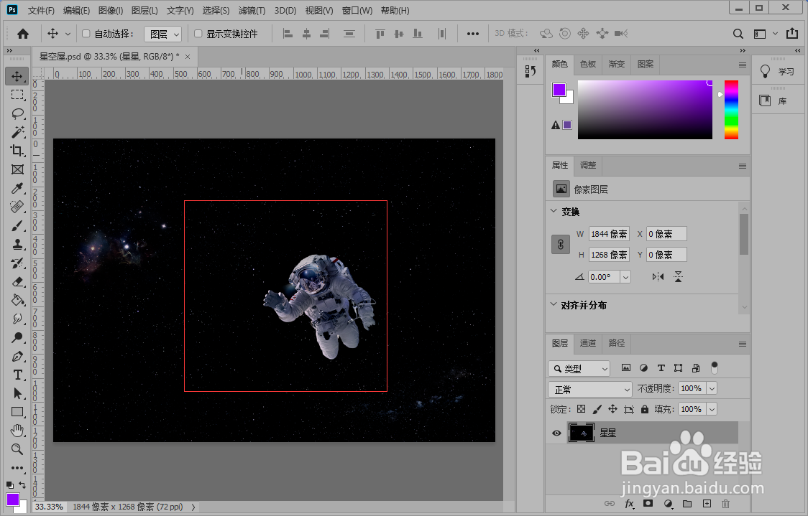
Task: Select the Pen tool
Action: pos(17,357)
